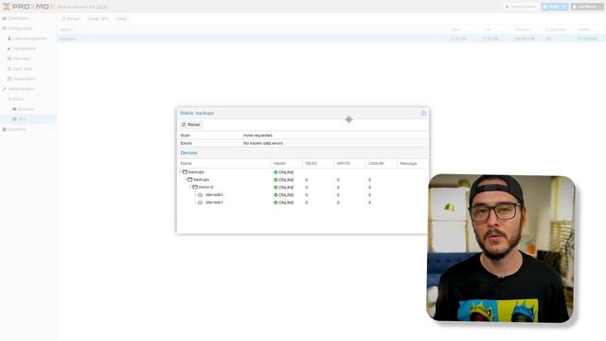This screenshot has width=606, height=341.
Task: Click the /dev/sdb1 disk icon
Action: tap(200, 195)
